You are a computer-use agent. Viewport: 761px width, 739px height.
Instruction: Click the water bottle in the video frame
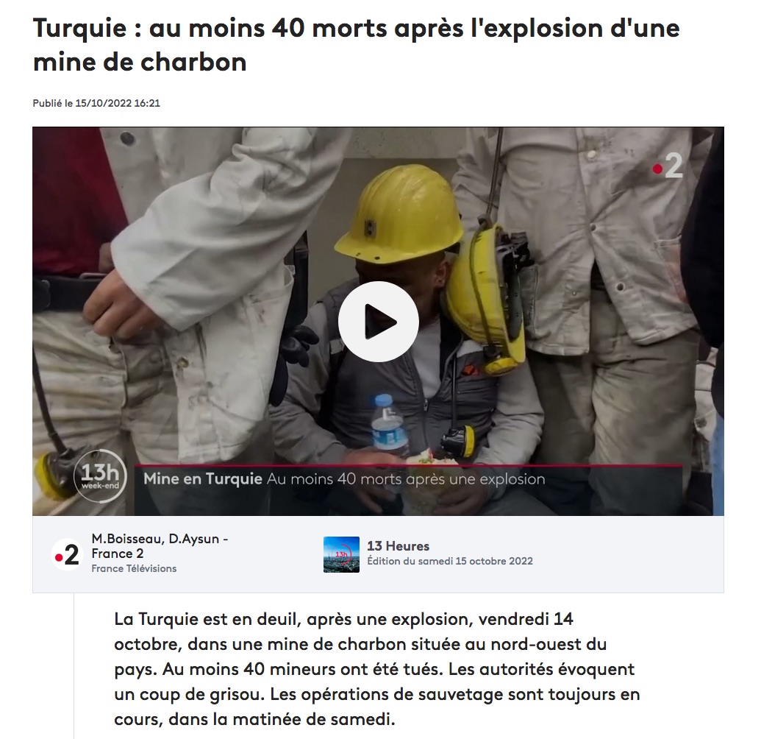click(x=388, y=426)
